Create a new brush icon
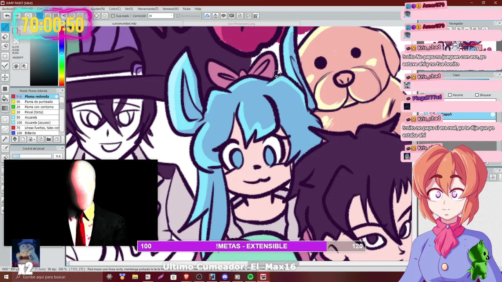502x282 pixels. coord(23,139)
